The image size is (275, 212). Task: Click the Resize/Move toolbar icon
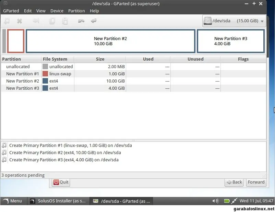(x=36, y=21)
